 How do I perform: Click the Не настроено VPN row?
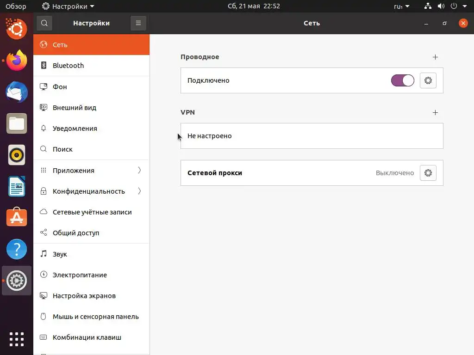pyautogui.click(x=312, y=136)
